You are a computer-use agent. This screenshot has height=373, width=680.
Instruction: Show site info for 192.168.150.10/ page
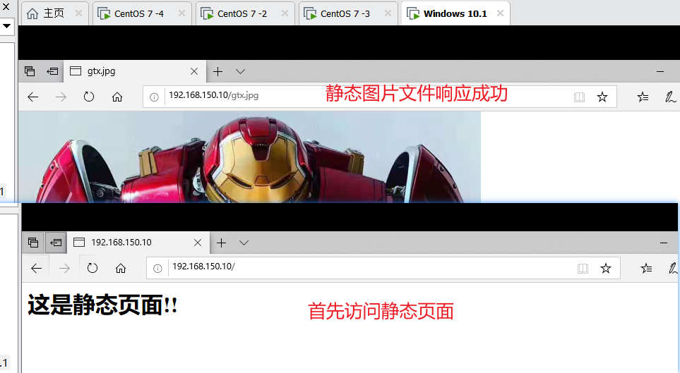tap(157, 269)
